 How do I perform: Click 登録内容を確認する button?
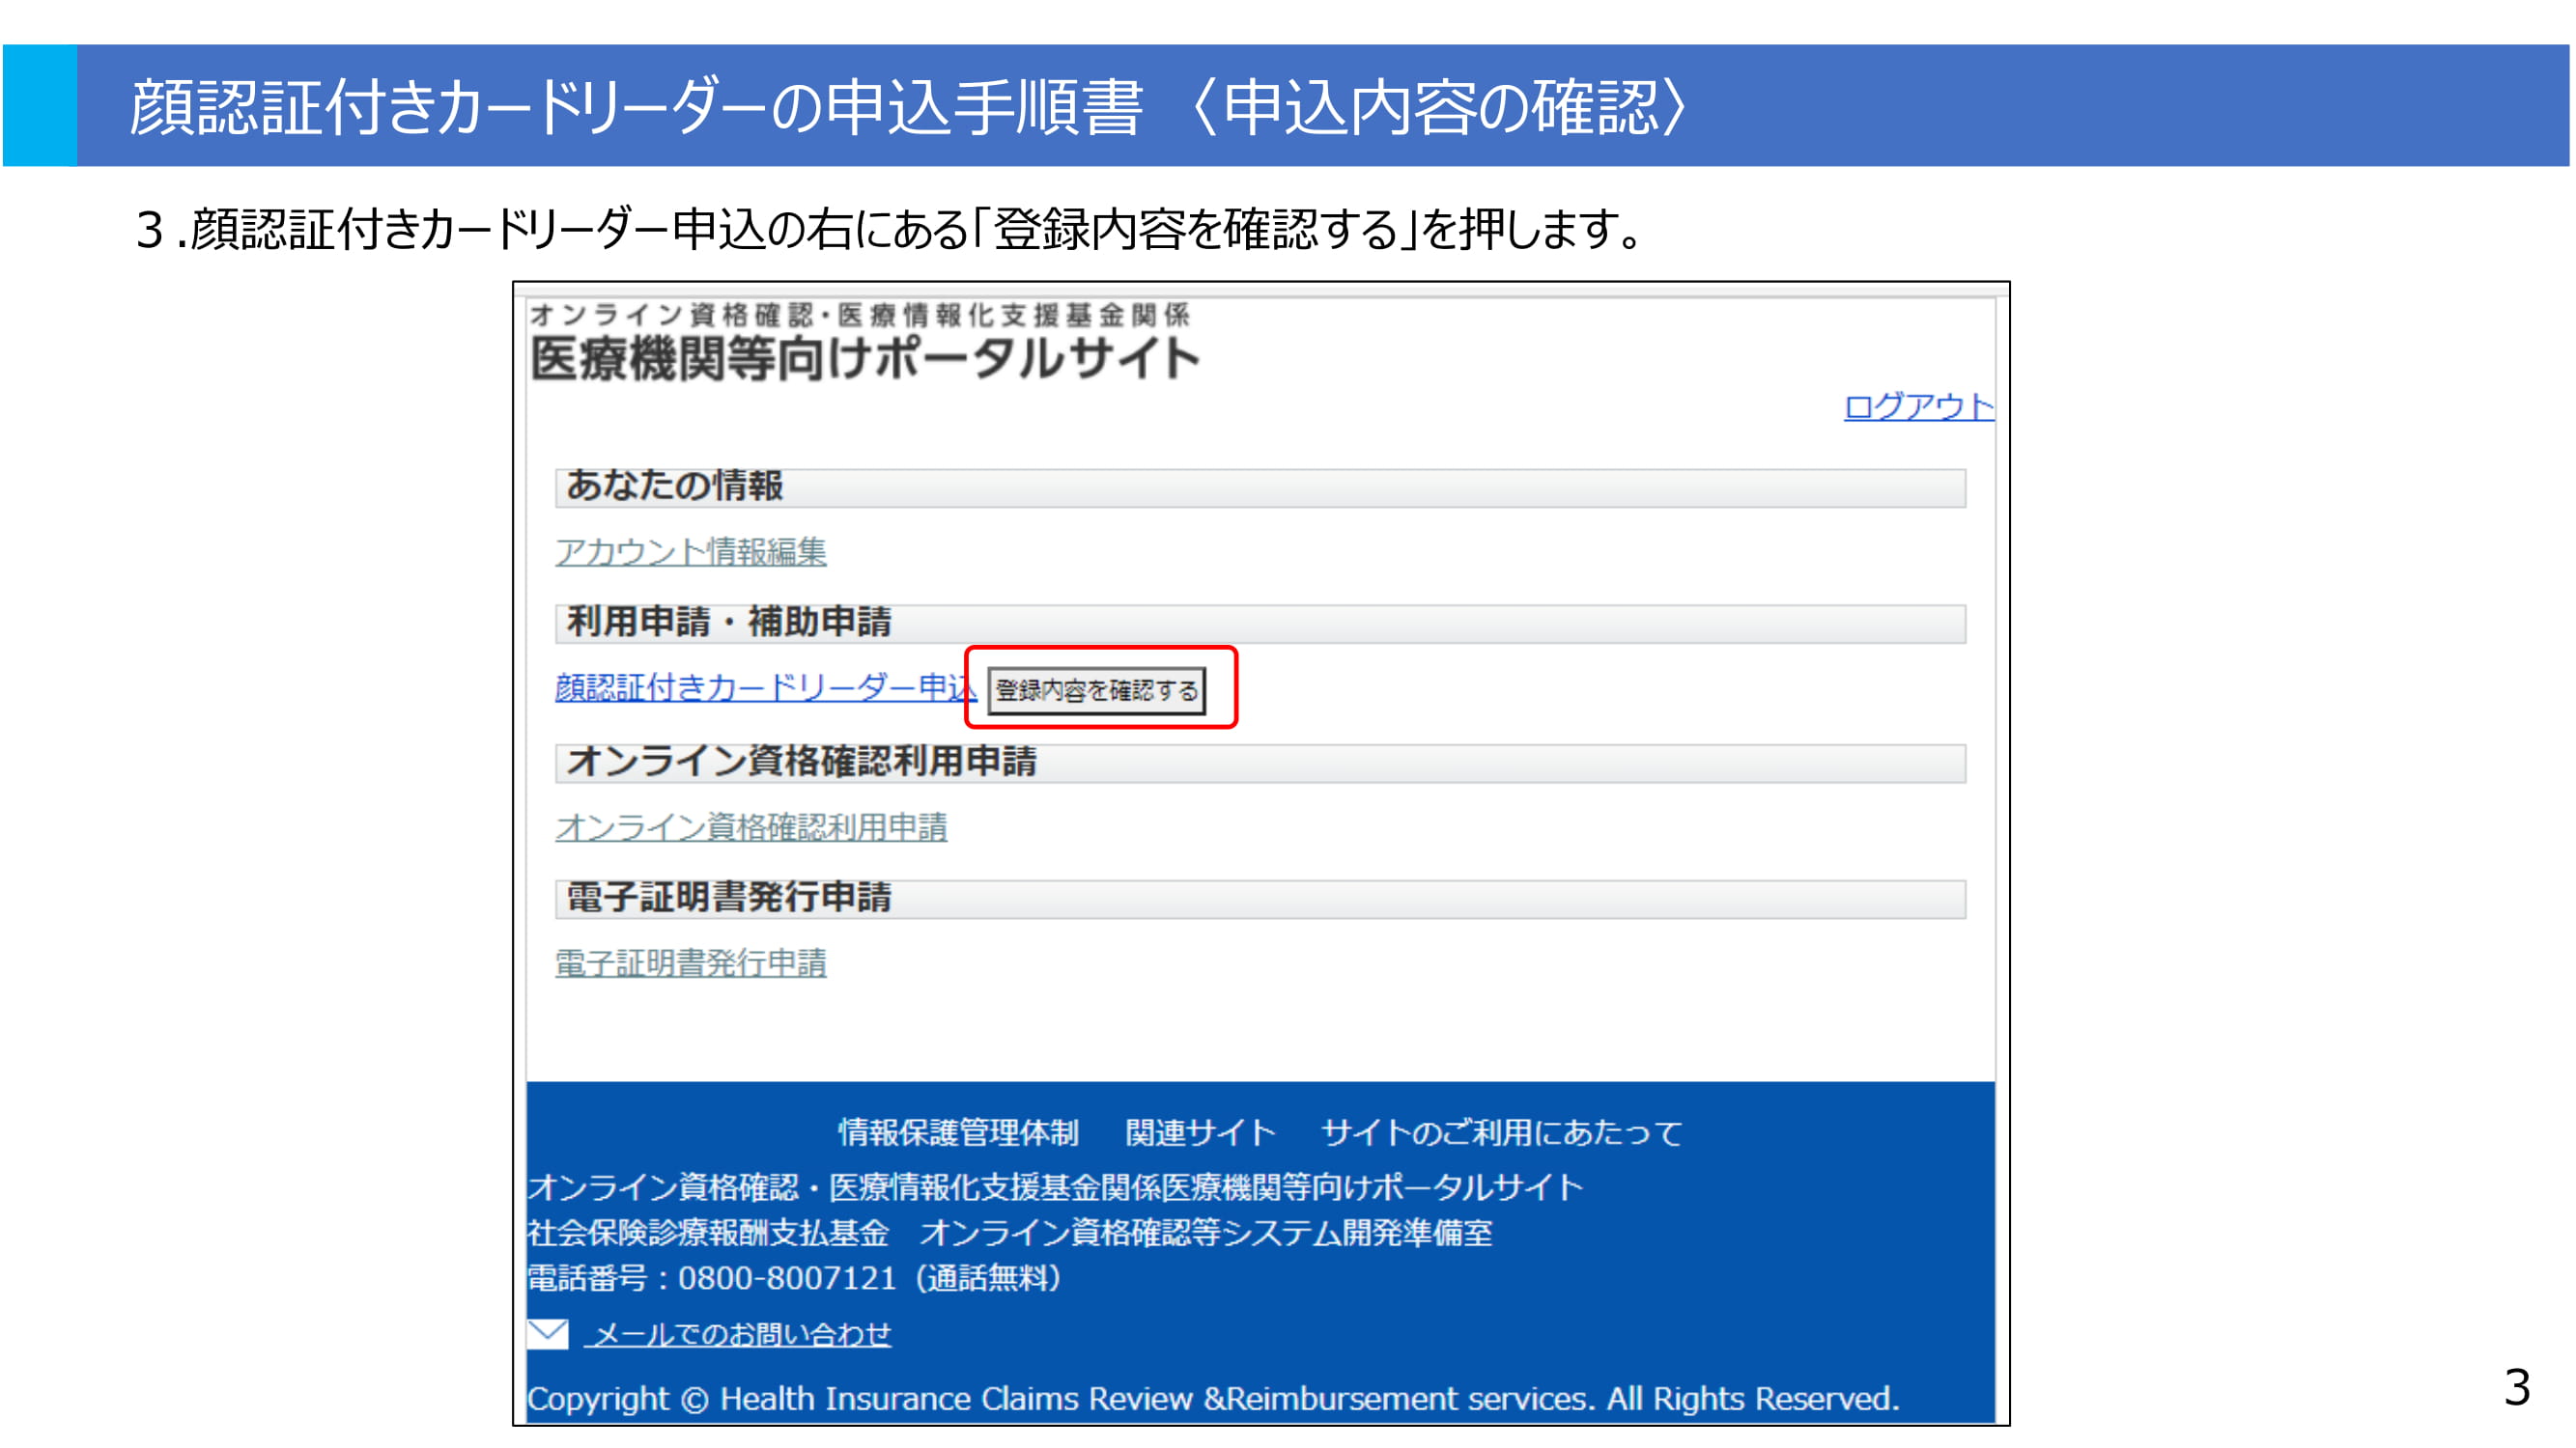[1096, 690]
